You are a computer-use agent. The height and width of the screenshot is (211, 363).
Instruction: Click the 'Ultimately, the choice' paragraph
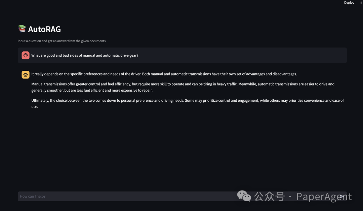tap(188, 104)
